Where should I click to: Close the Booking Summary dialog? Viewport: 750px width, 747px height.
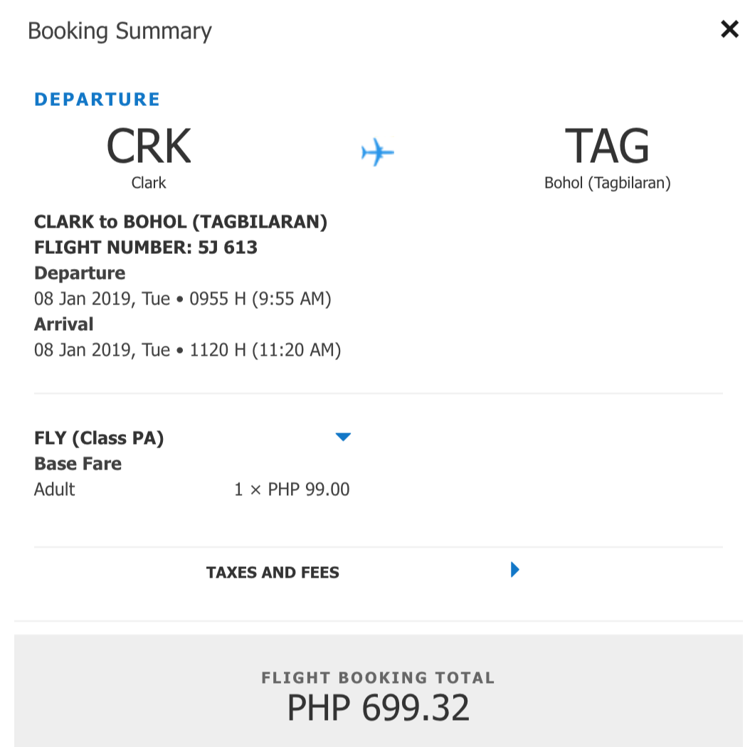pyautogui.click(x=729, y=29)
